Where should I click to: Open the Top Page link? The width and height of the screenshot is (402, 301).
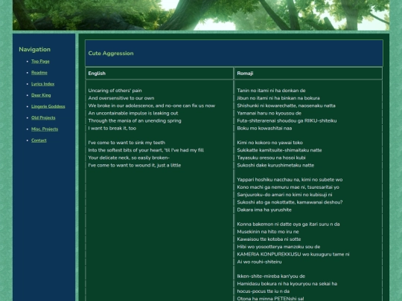(40, 62)
